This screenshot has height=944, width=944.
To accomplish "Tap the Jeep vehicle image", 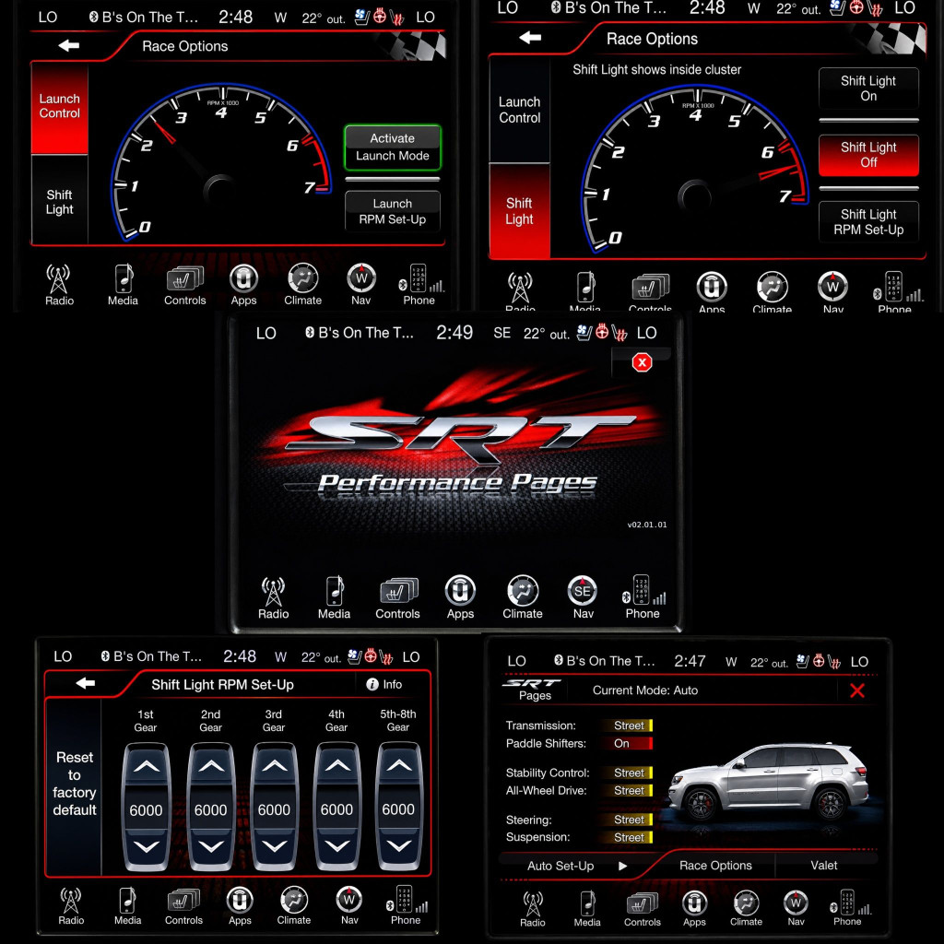I will 770,783.
